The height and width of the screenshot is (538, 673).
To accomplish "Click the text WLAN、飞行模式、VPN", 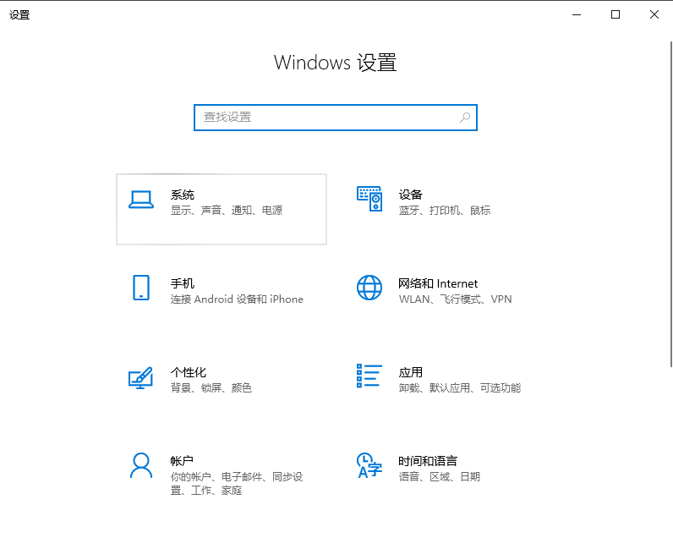I will (x=456, y=299).
